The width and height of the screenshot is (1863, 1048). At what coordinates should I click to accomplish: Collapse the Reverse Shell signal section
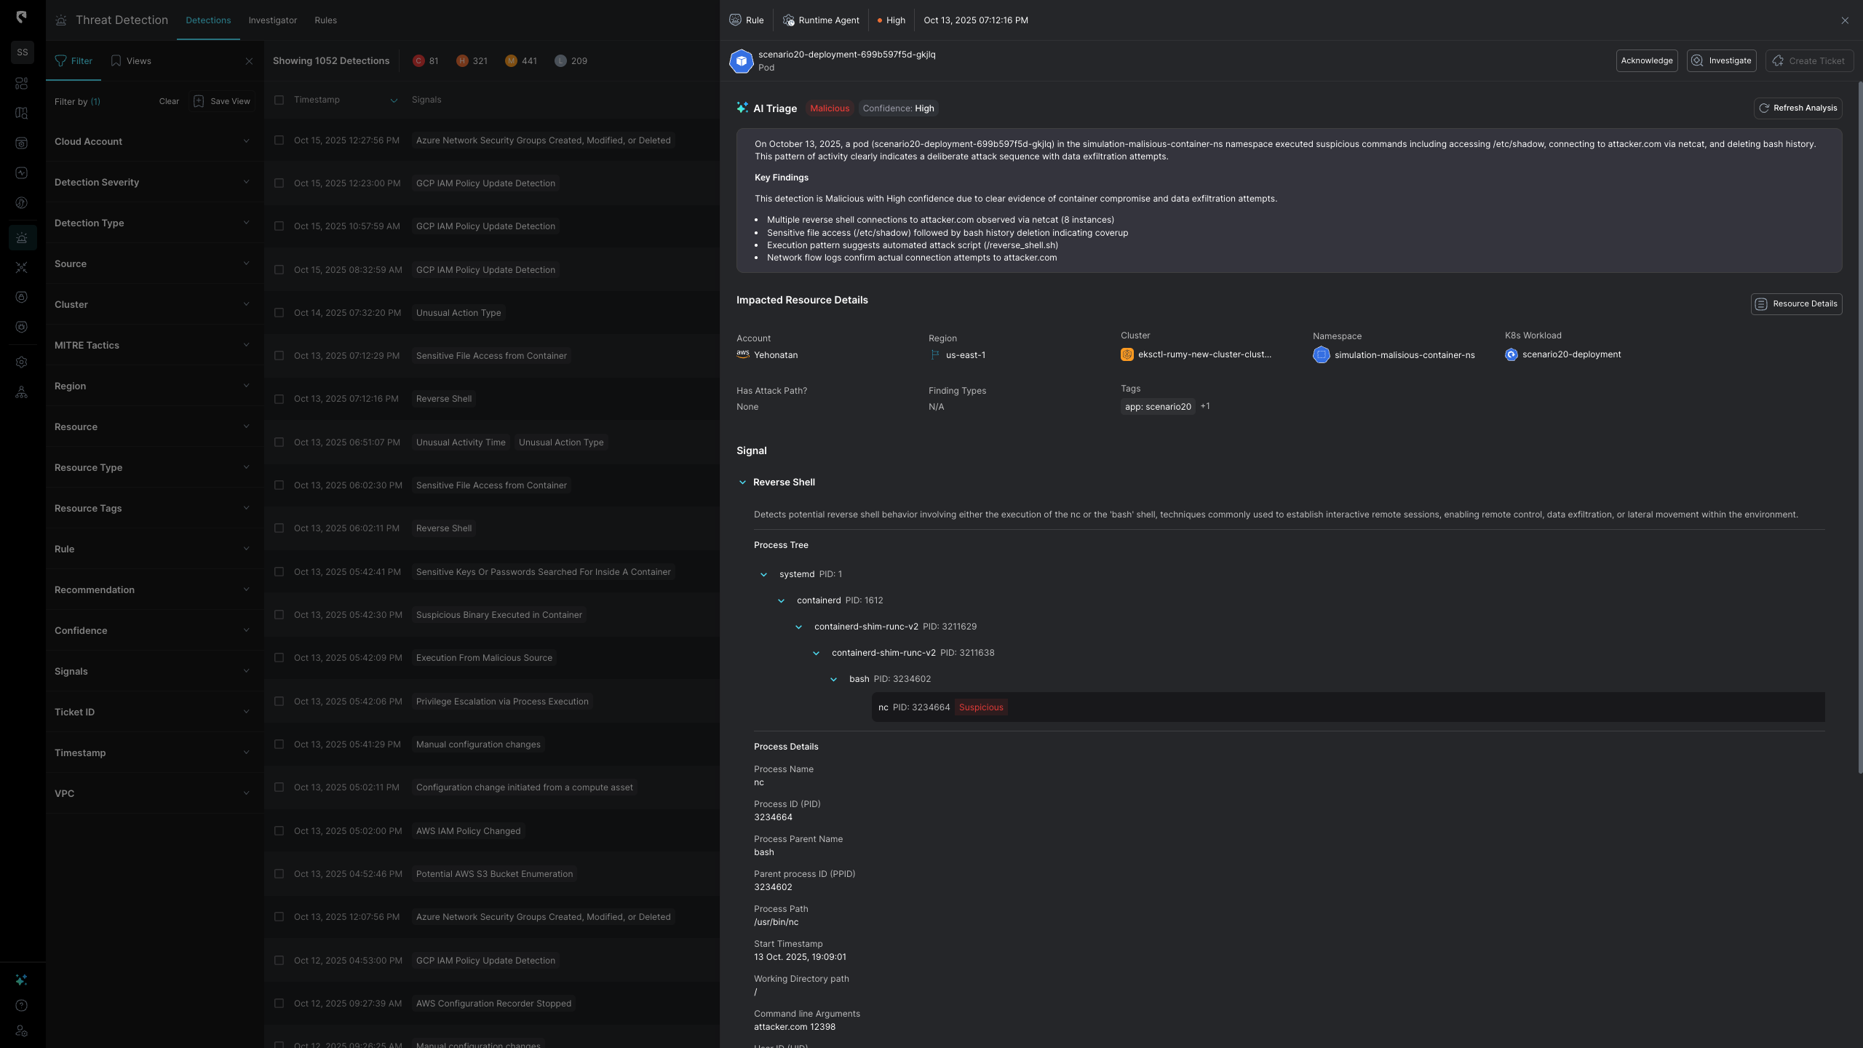point(742,483)
